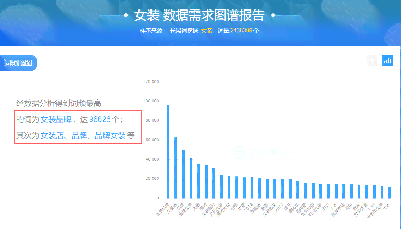Select the bar for 大码女装
Viewport: 401px width, 229px height.
(x=222, y=187)
